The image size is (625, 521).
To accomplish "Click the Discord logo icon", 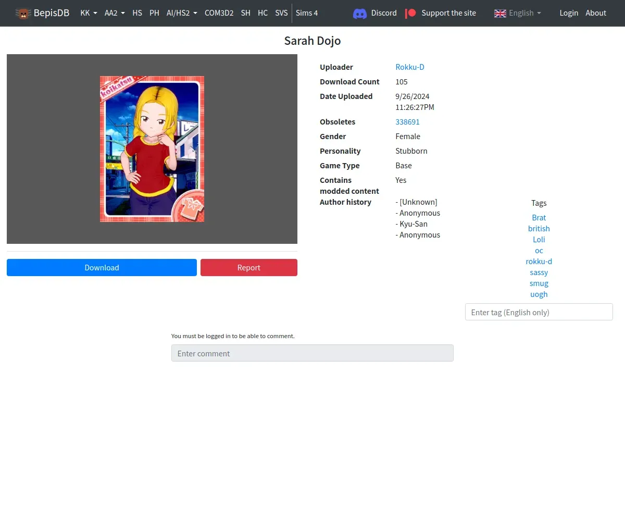I will (360, 13).
